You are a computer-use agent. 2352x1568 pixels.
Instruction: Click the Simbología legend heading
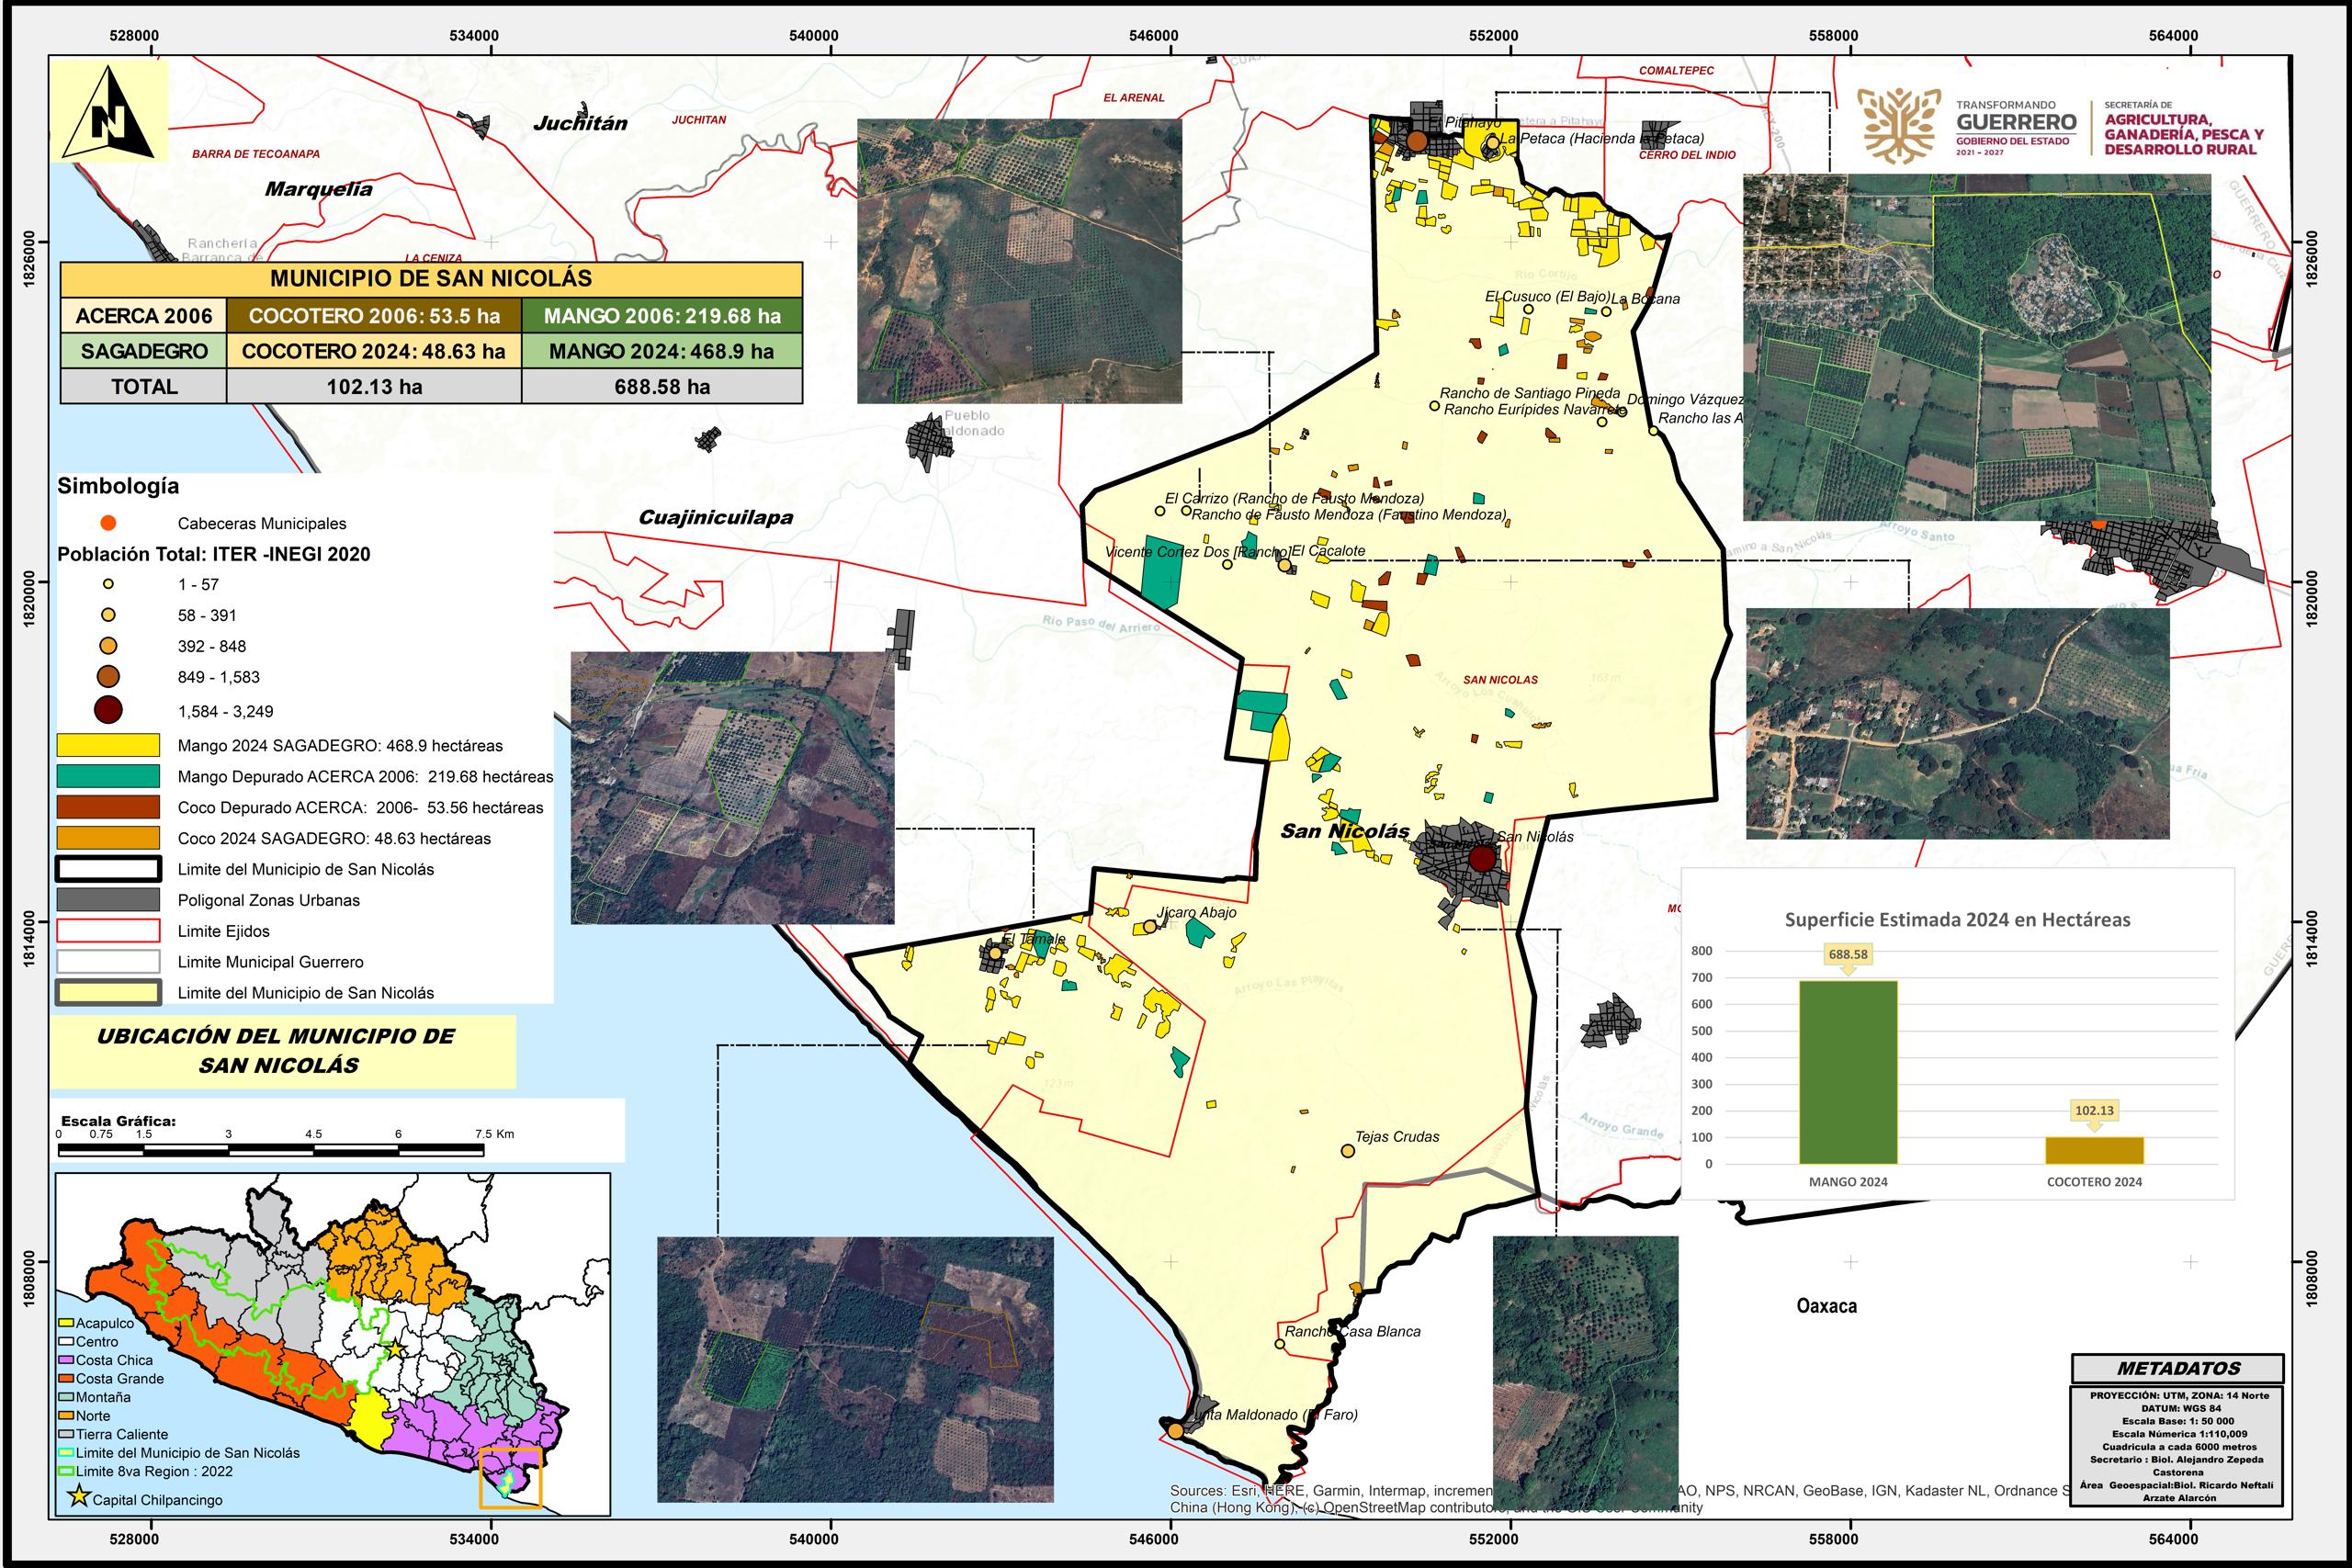click(118, 486)
